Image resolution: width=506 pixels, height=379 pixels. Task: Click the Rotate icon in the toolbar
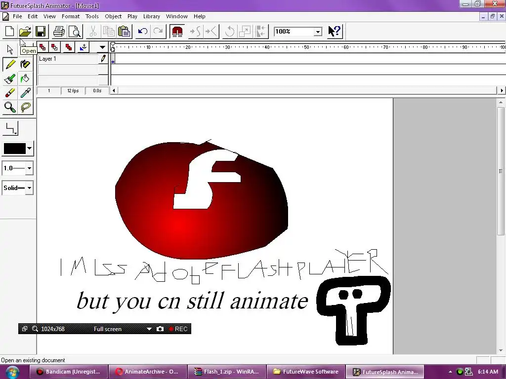point(229,31)
